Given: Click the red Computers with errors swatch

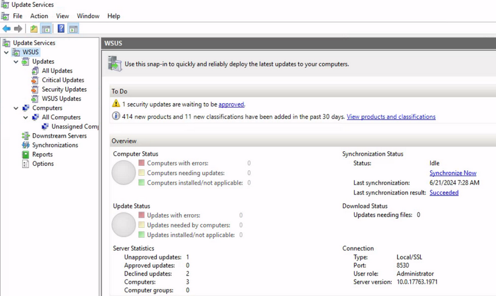Looking at the screenshot, I should click(x=142, y=163).
